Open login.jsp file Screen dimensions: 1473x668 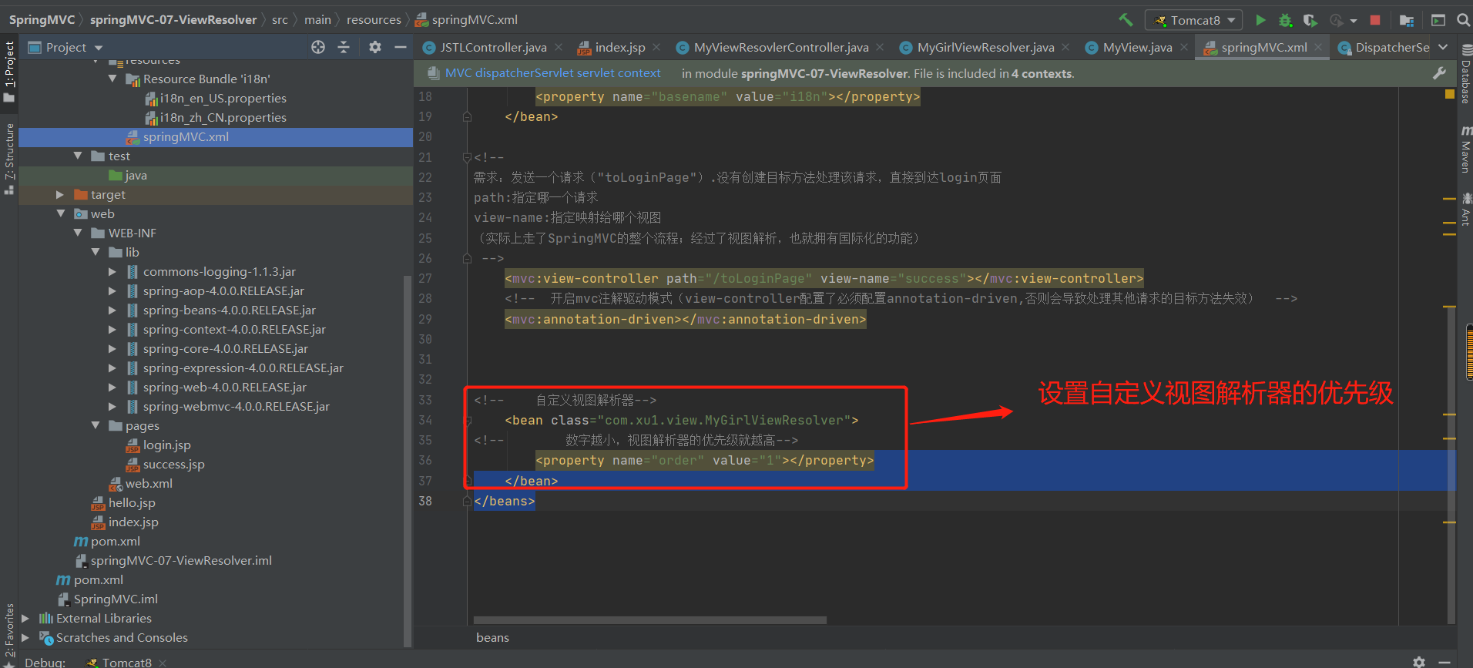point(159,445)
